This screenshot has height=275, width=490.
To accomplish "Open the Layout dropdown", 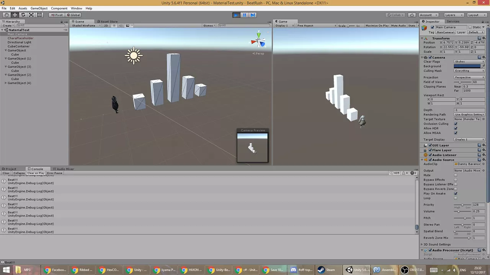I will pos(477,15).
